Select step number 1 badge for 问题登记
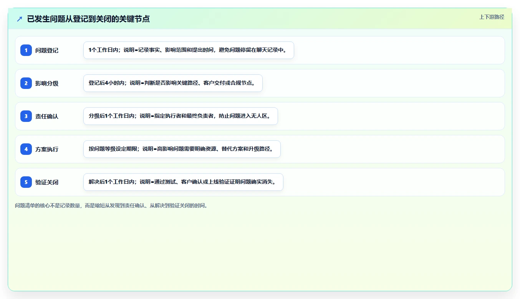The image size is (520, 299). 26,50
